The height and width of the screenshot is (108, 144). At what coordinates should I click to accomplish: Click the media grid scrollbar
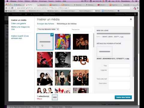click(x=94, y=40)
